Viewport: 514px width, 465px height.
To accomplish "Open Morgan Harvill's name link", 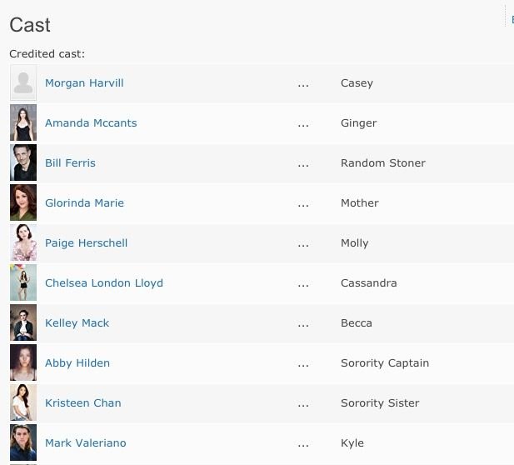I will tap(84, 83).
